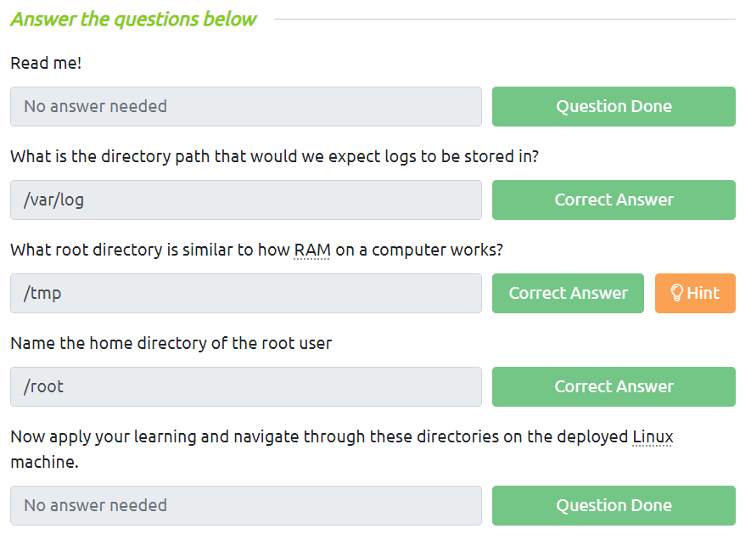Click the /var/log answer field
Image resolution: width=751 pixels, height=540 pixels.
point(246,200)
